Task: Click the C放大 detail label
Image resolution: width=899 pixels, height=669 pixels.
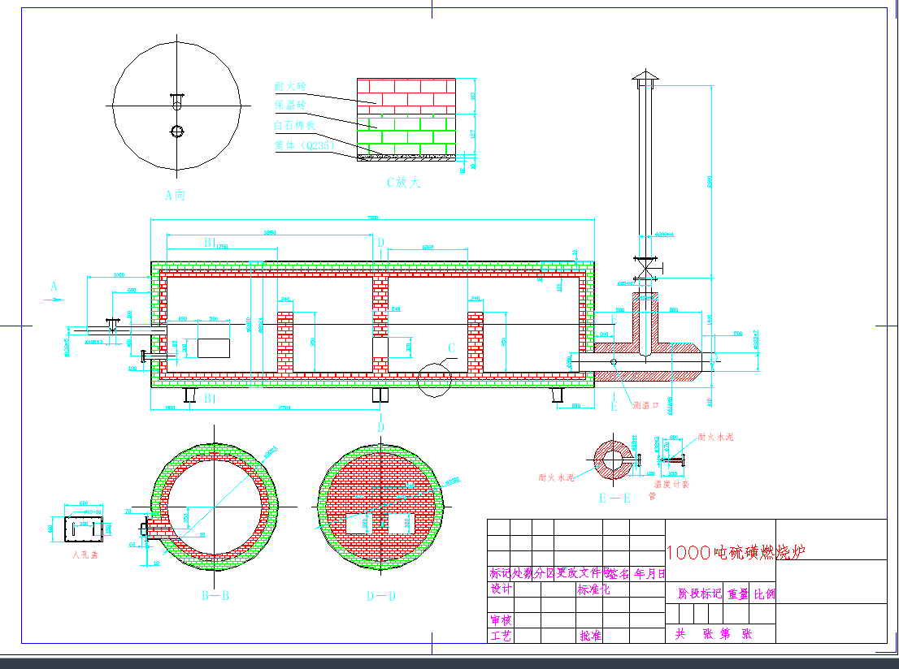Action: tap(404, 183)
